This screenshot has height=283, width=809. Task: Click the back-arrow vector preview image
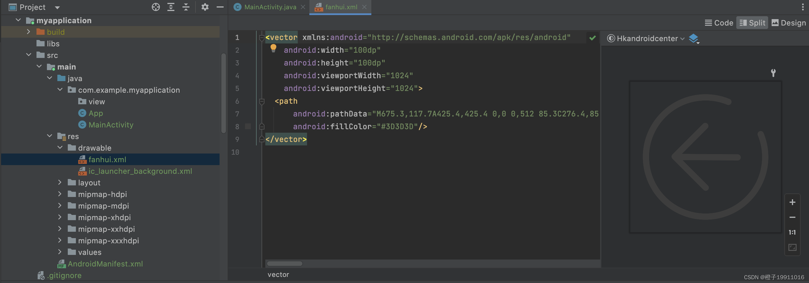point(705,157)
